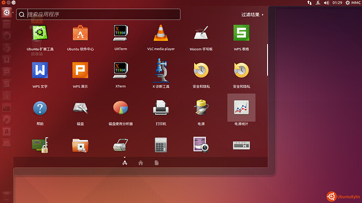Click the Dash scrollbar handle
This screenshot has height=203, width=362.
tap(268, 60)
